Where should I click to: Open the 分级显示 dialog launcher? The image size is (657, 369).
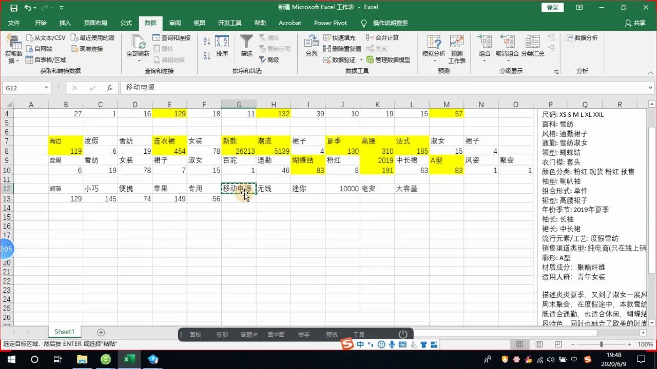pos(556,72)
